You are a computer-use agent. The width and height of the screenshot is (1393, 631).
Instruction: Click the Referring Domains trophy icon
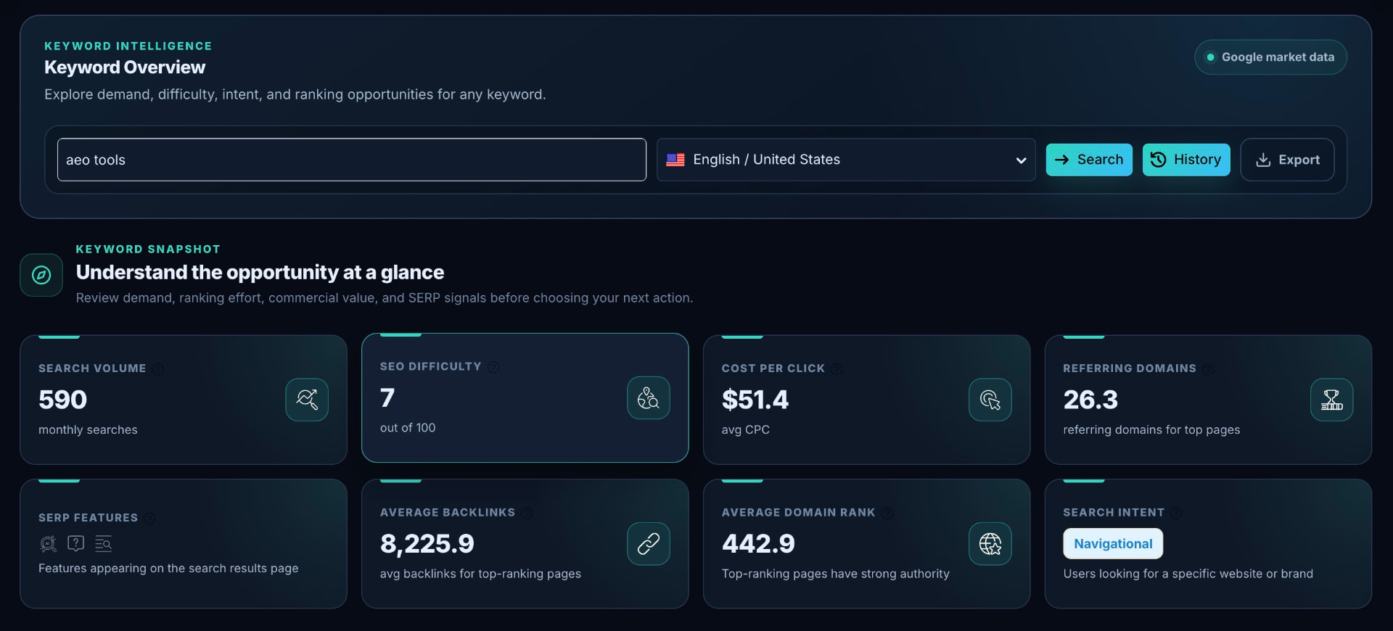click(1332, 400)
